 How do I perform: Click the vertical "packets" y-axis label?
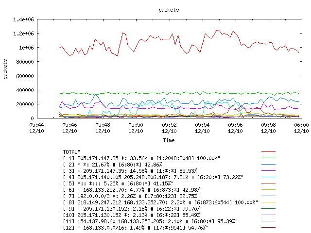point(5,69)
